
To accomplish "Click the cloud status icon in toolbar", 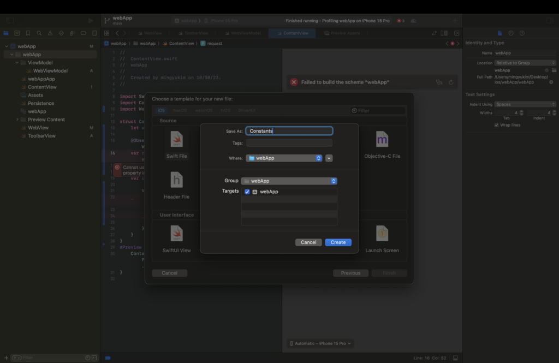I will (x=414, y=21).
